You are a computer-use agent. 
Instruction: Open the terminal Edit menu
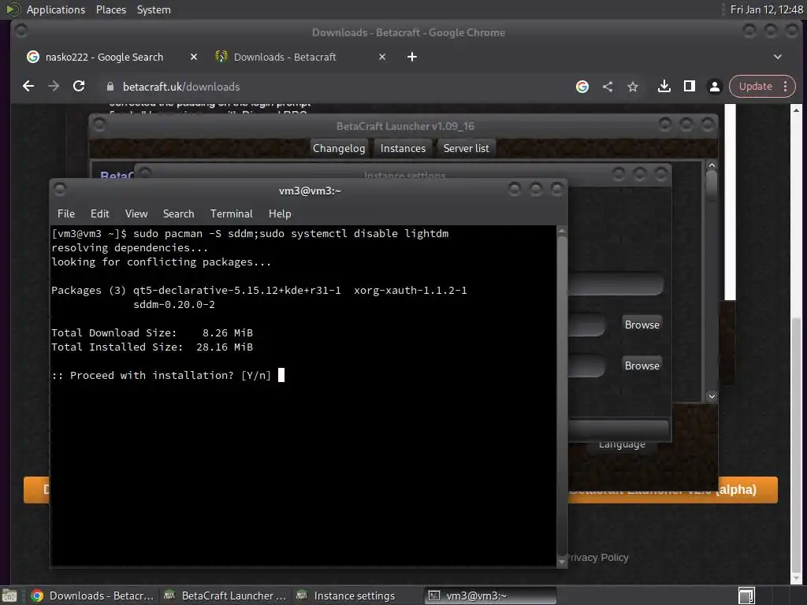coord(100,213)
